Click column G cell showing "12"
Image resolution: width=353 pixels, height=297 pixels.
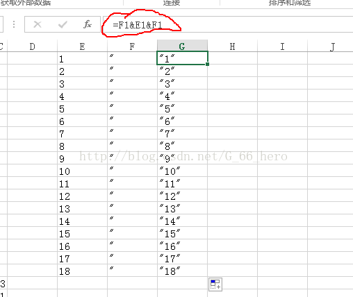tap(182, 196)
